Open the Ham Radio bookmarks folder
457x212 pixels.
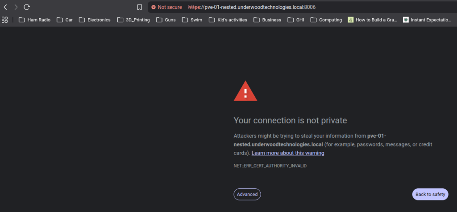pos(34,20)
